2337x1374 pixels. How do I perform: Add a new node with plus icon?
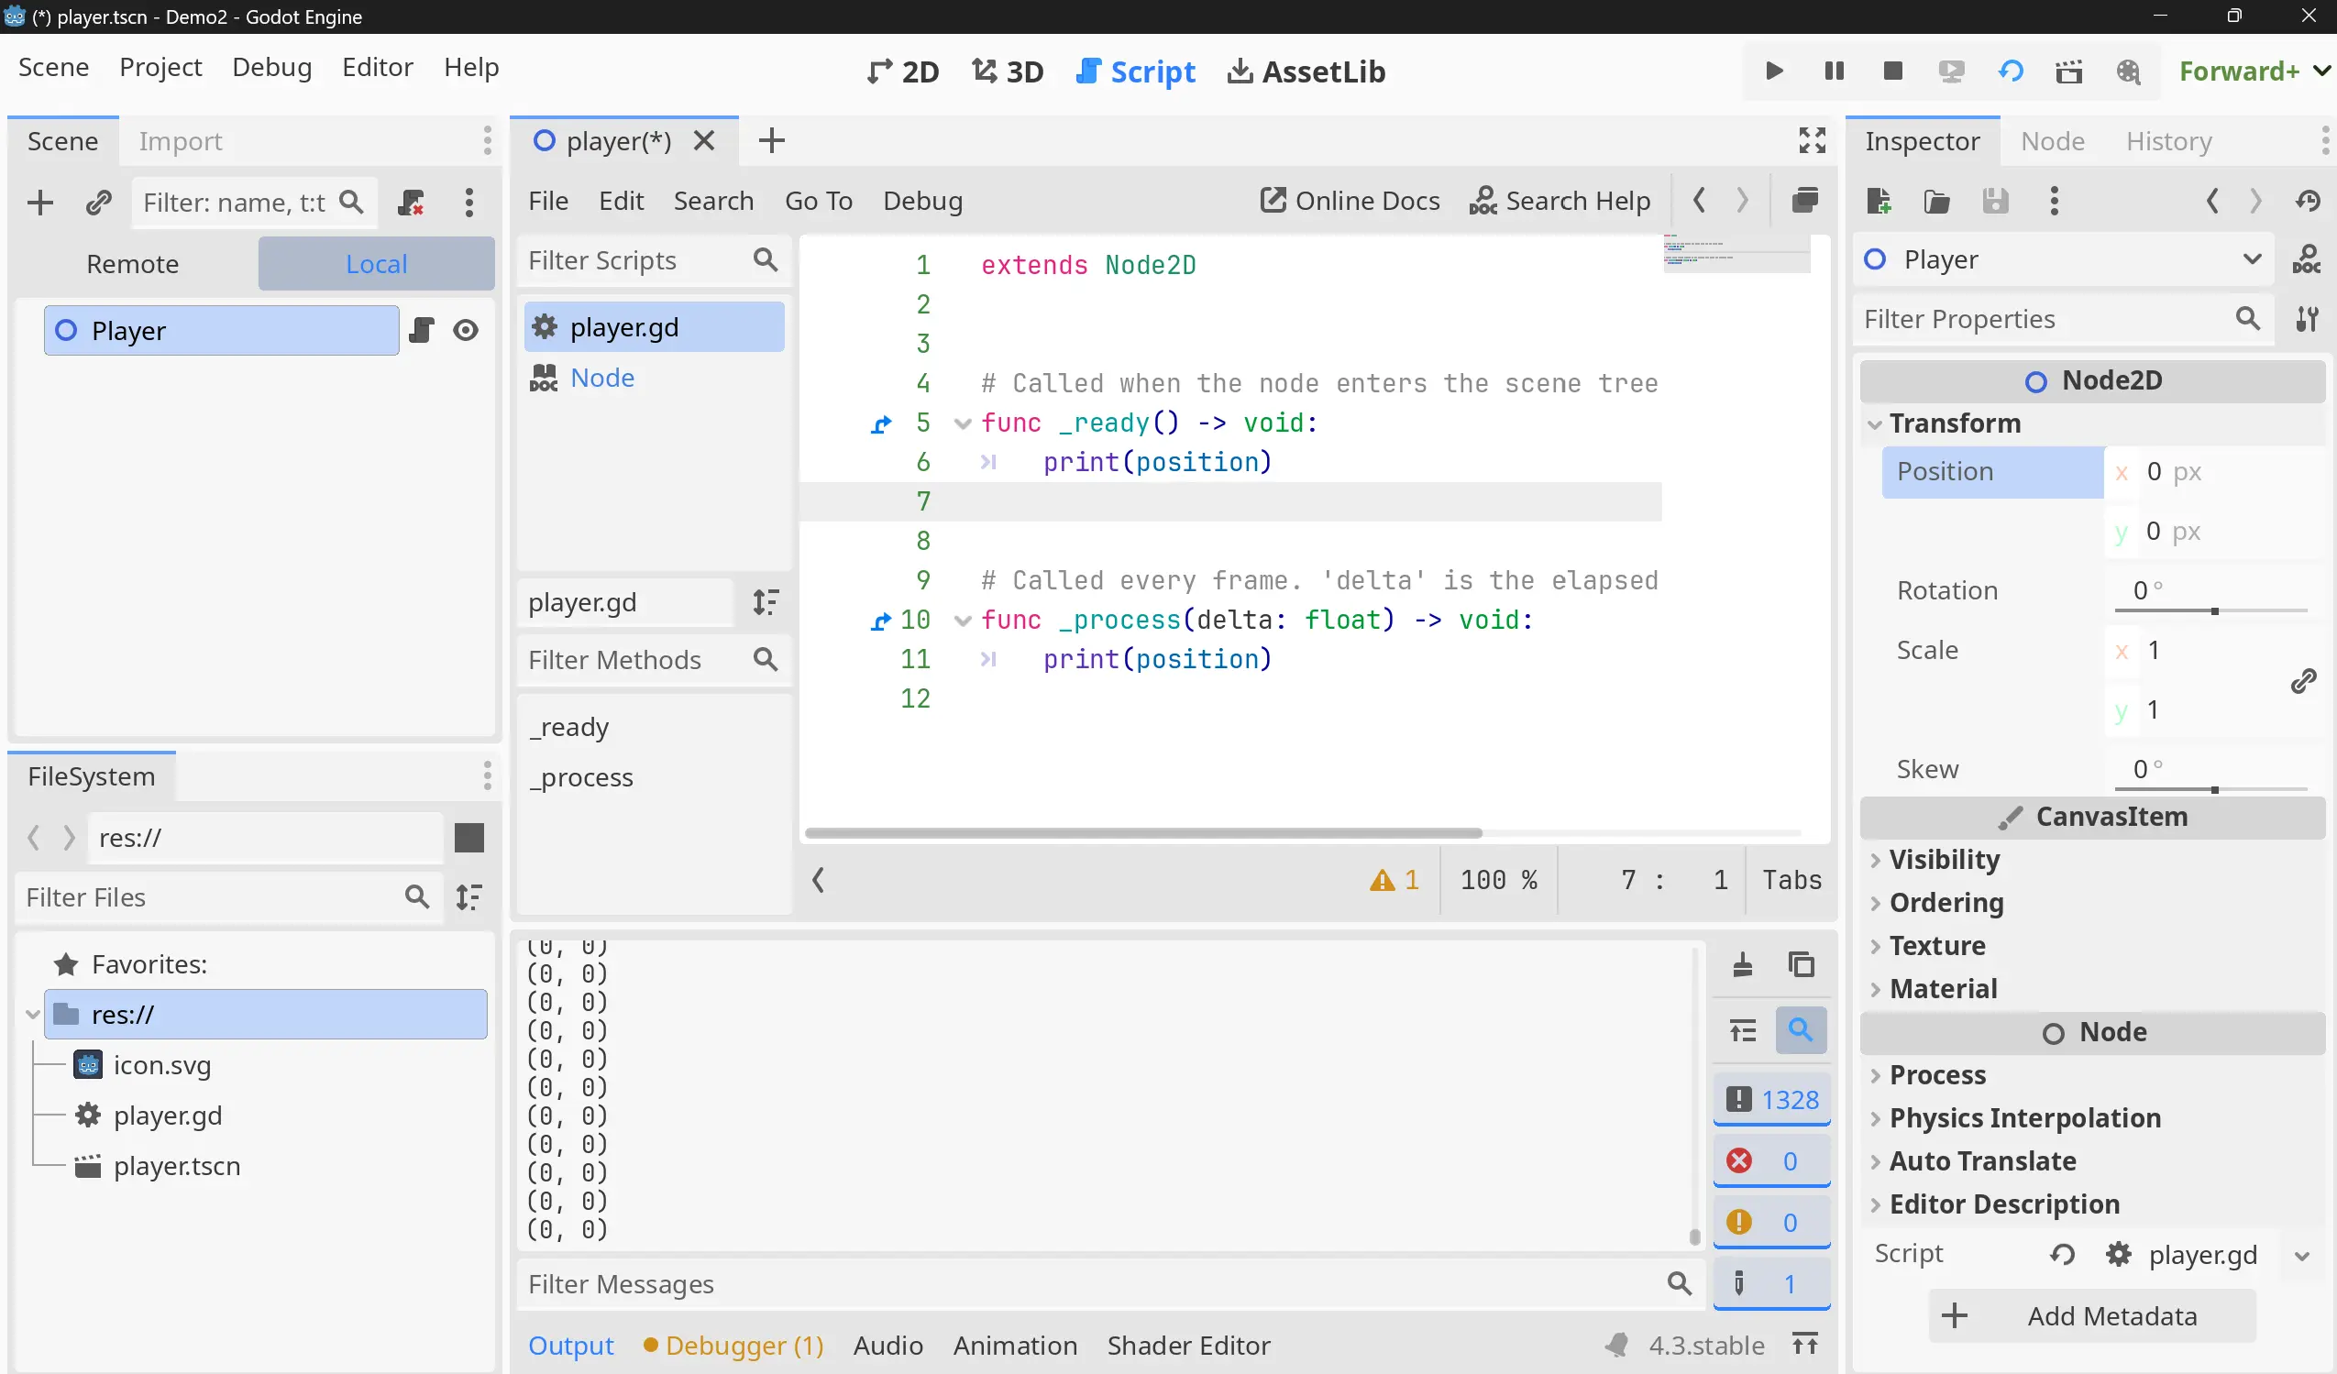coord(39,203)
